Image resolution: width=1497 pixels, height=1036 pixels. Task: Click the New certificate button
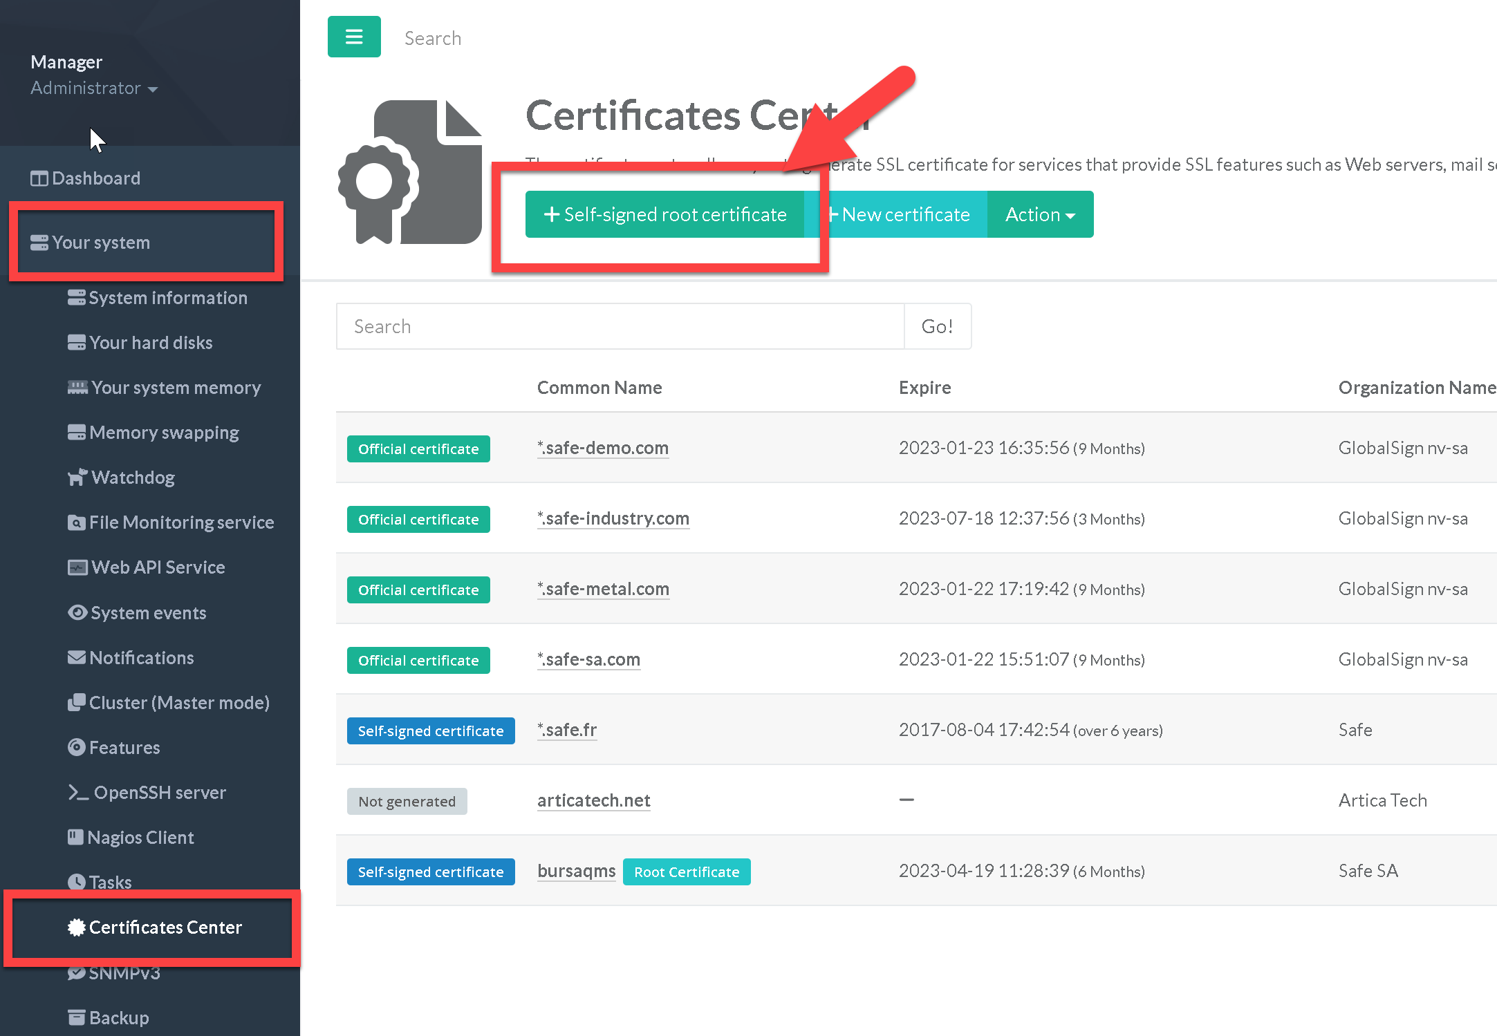coord(903,214)
